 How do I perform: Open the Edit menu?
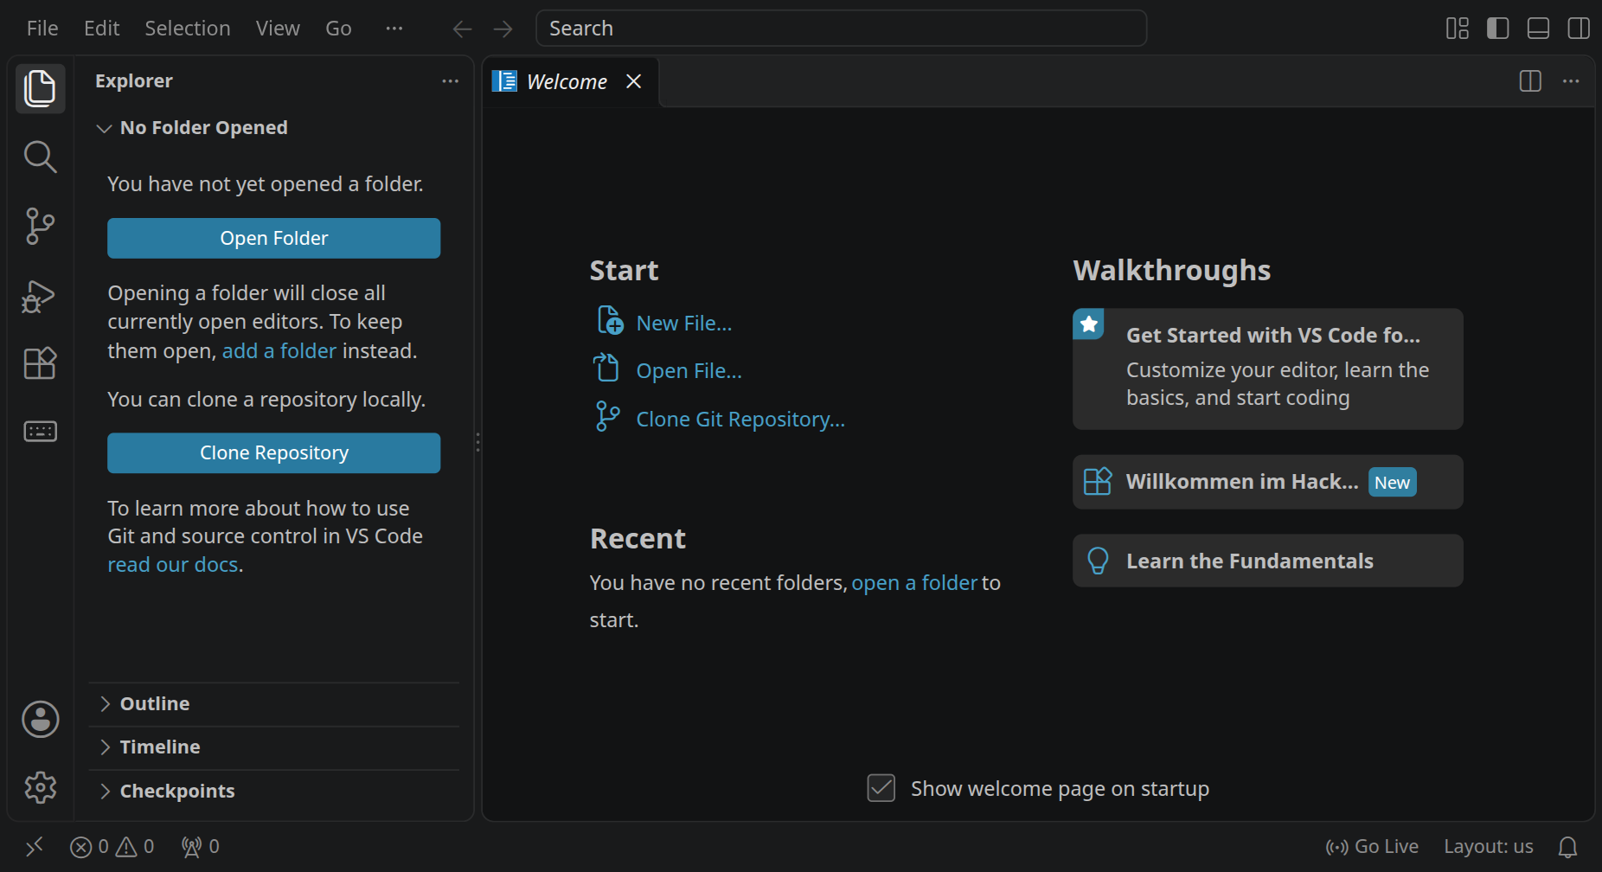click(x=102, y=29)
